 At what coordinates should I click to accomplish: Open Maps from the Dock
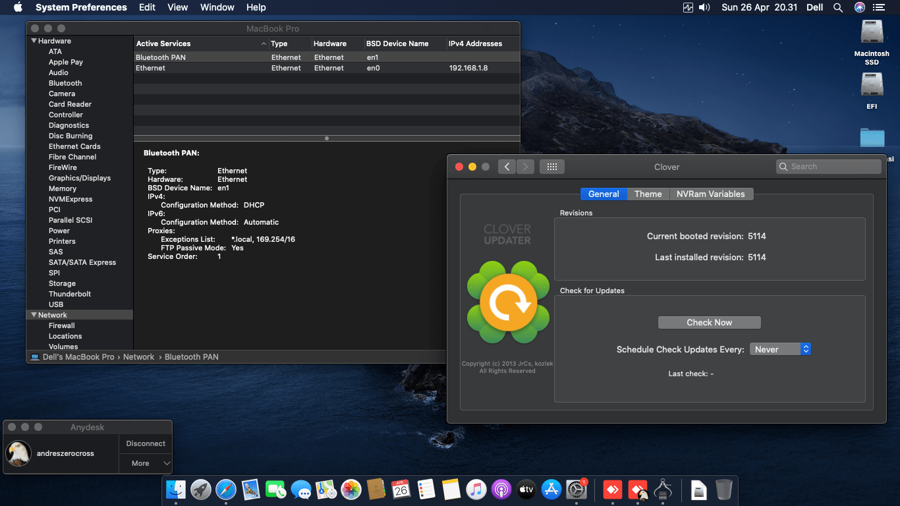[326, 490]
